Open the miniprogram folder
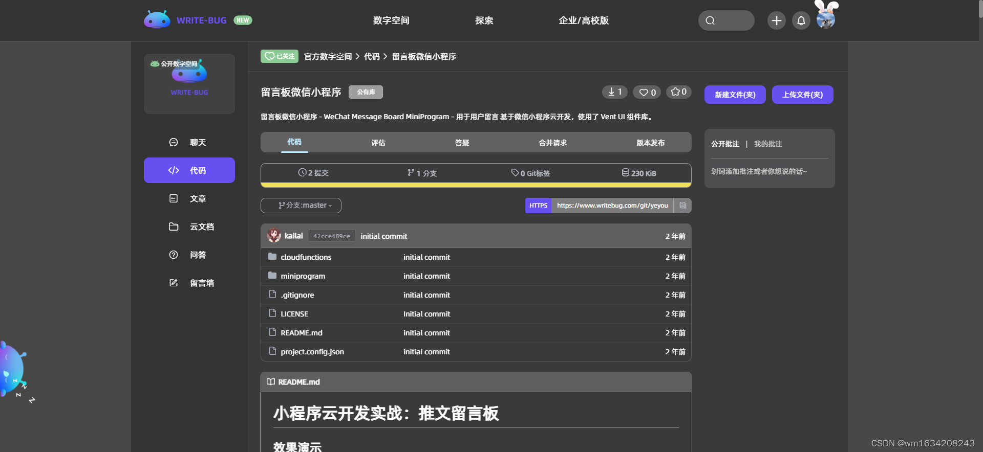983x452 pixels. coord(303,276)
